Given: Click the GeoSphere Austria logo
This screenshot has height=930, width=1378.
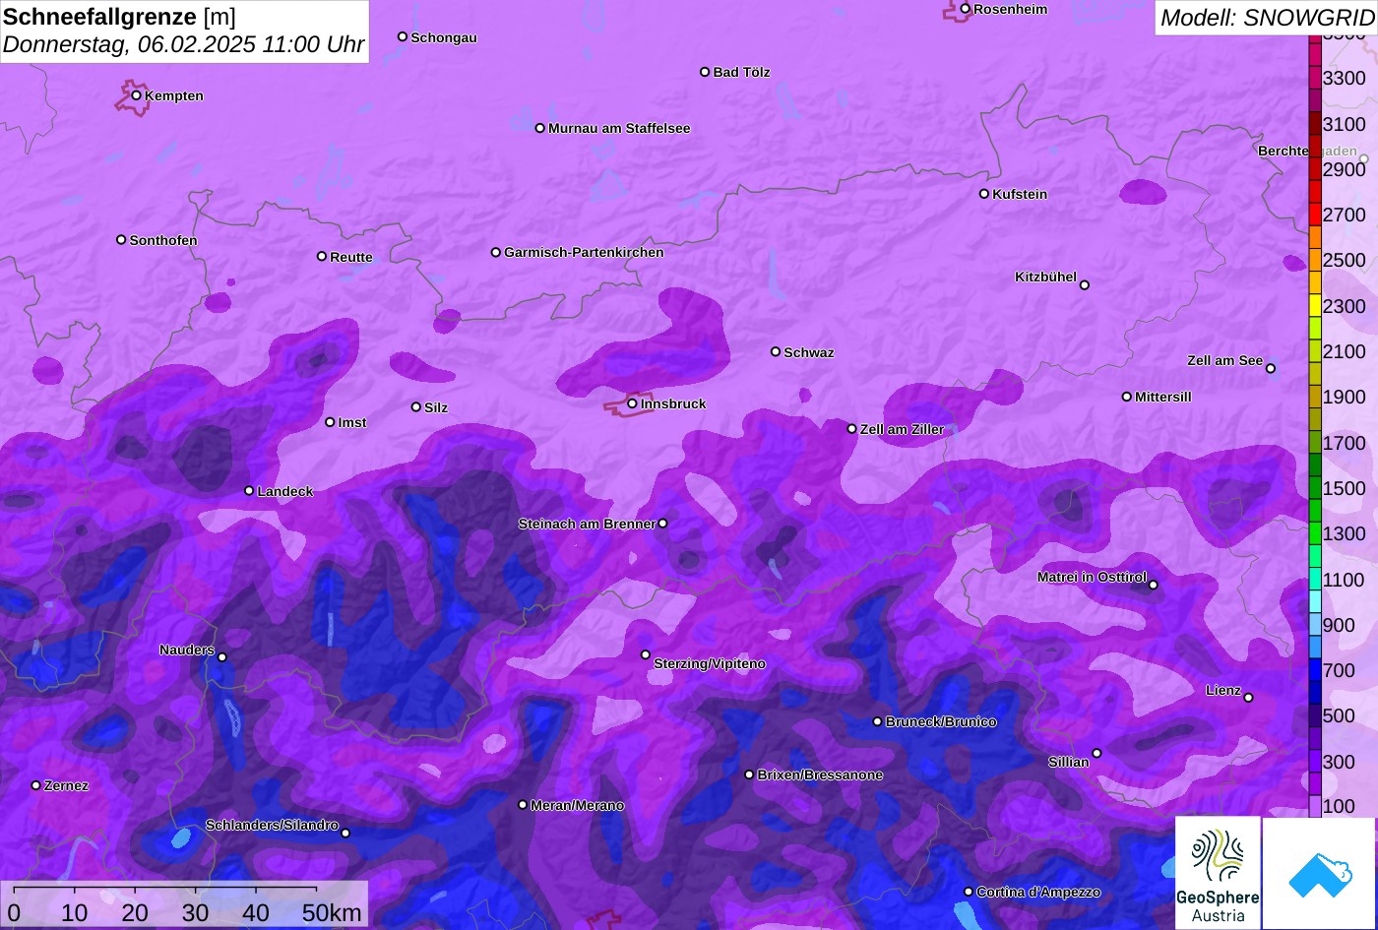Looking at the screenshot, I should coord(1218,872).
